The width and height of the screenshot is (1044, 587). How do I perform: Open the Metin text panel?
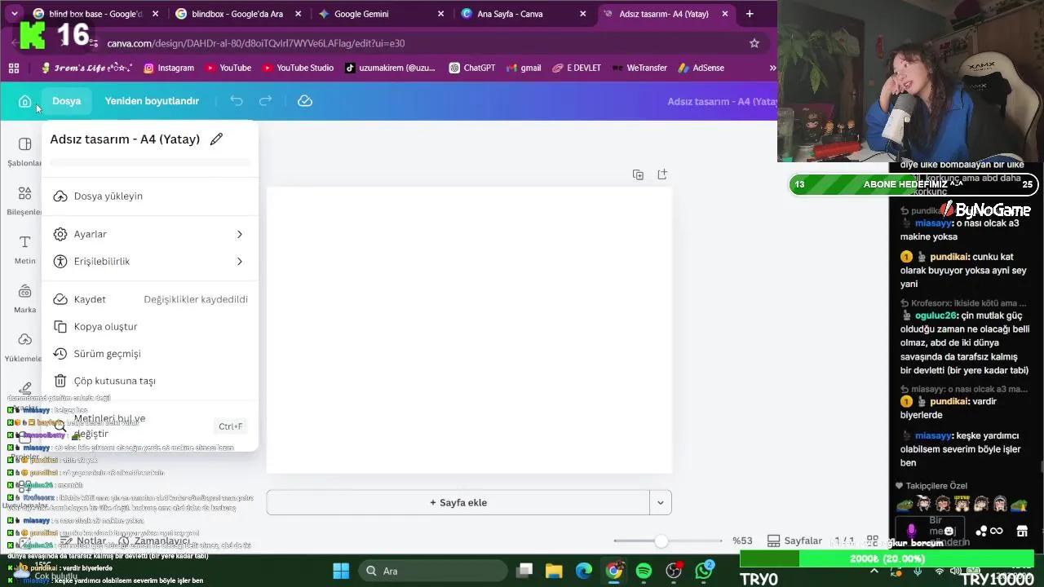tap(24, 249)
